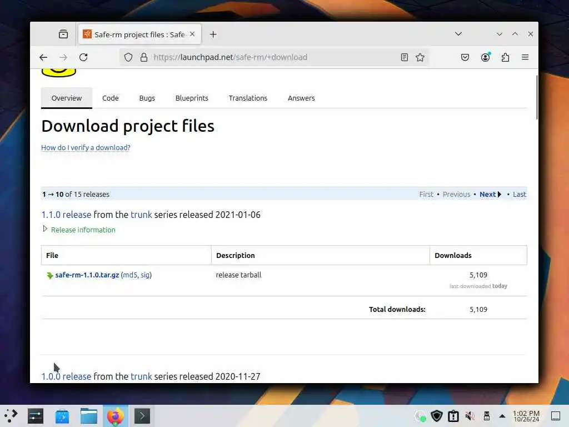This screenshot has width=569, height=427.
Task: Toggle the muted volume tray icon
Action: [x=470, y=416]
